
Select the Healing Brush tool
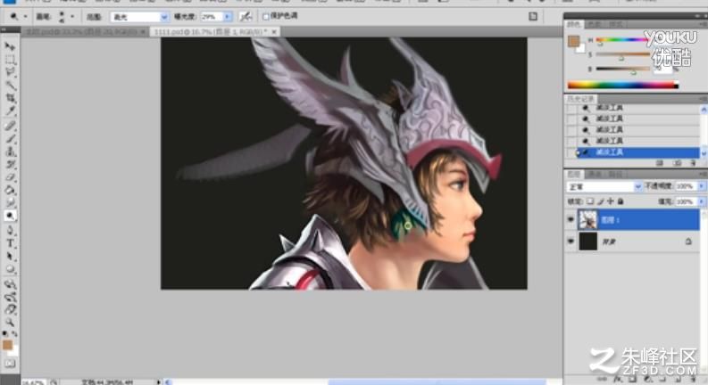tap(10, 126)
